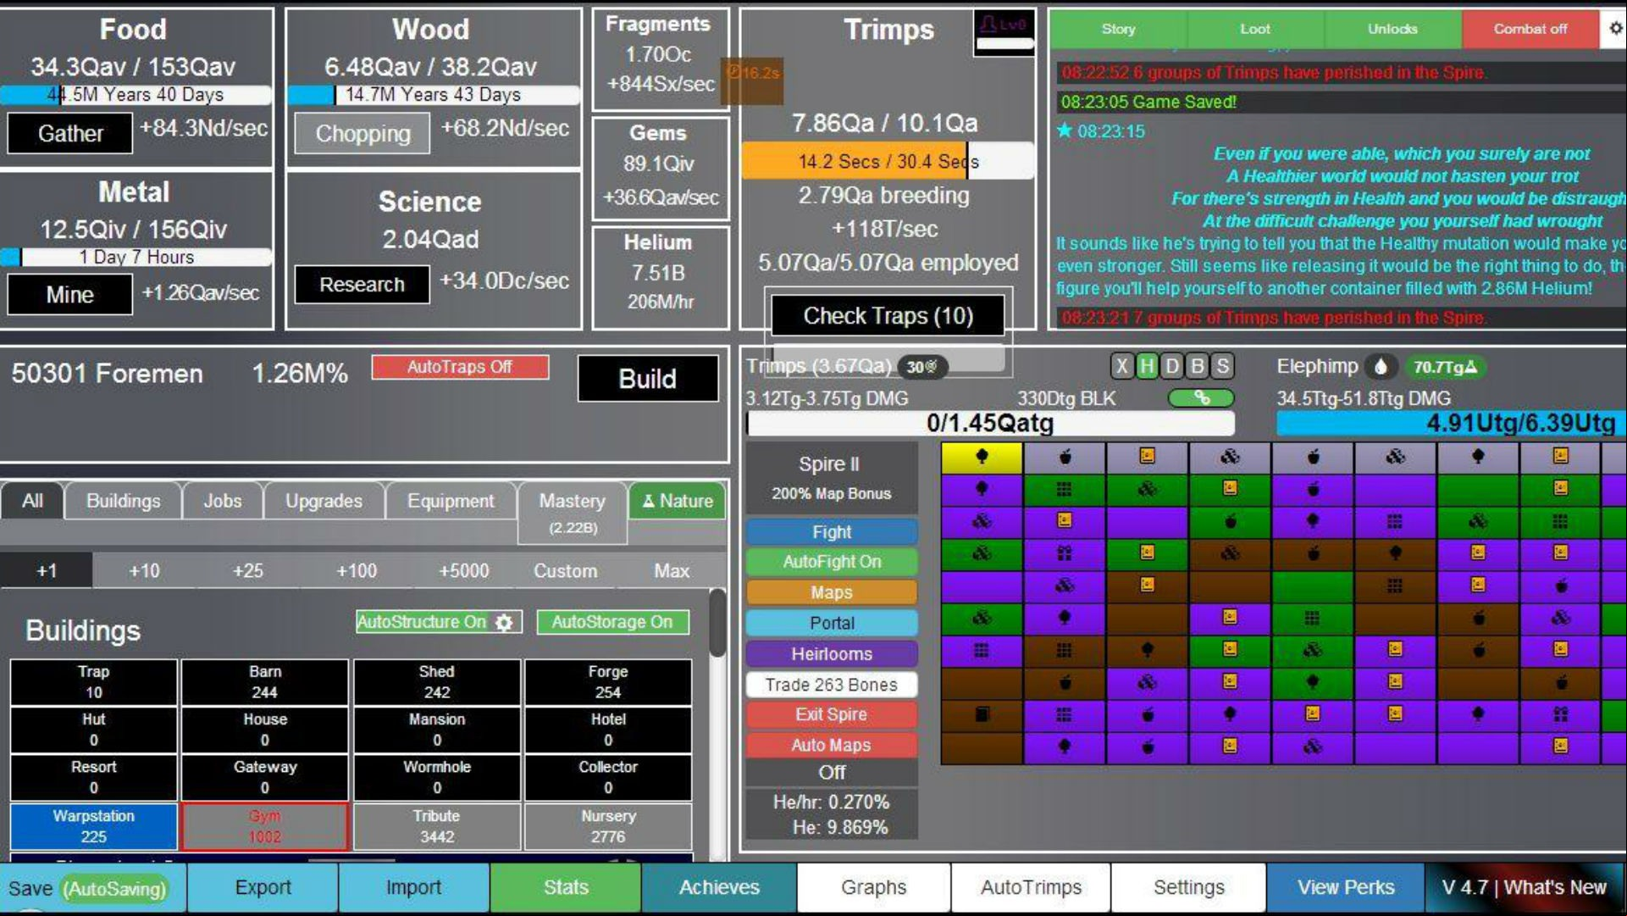Image resolution: width=1627 pixels, height=916 pixels.
Task: Click the wind empowerment badge showing 30
Action: (x=922, y=367)
